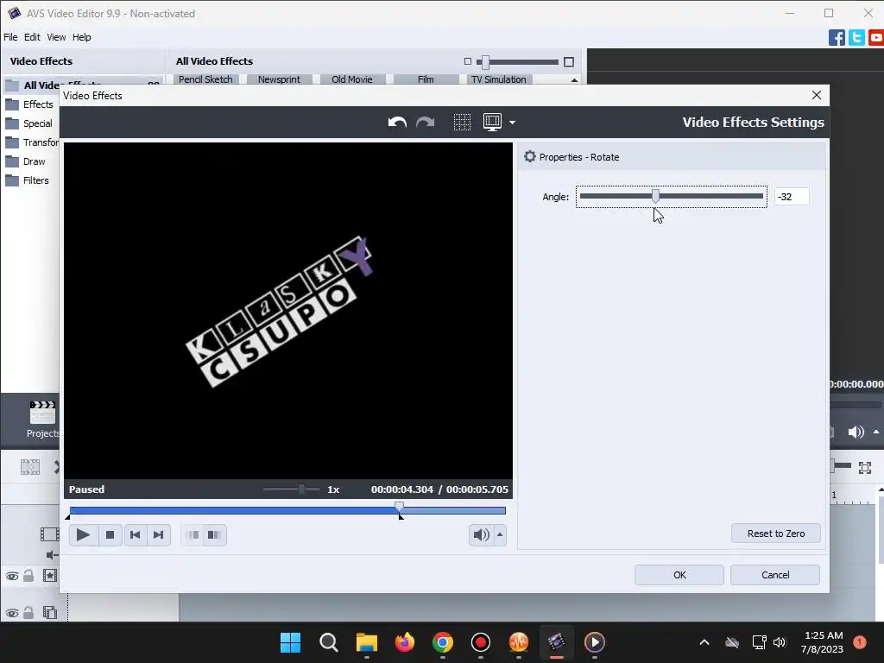The height and width of the screenshot is (663, 884).
Task: Click the Angle value field showing -32
Action: (792, 197)
